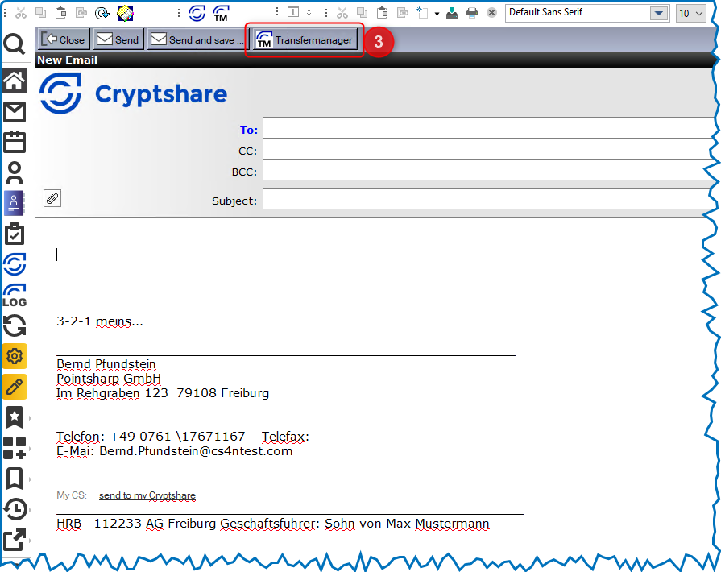Open the history clock icon in sidebar
Screen dimensions: 721x572
point(15,509)
